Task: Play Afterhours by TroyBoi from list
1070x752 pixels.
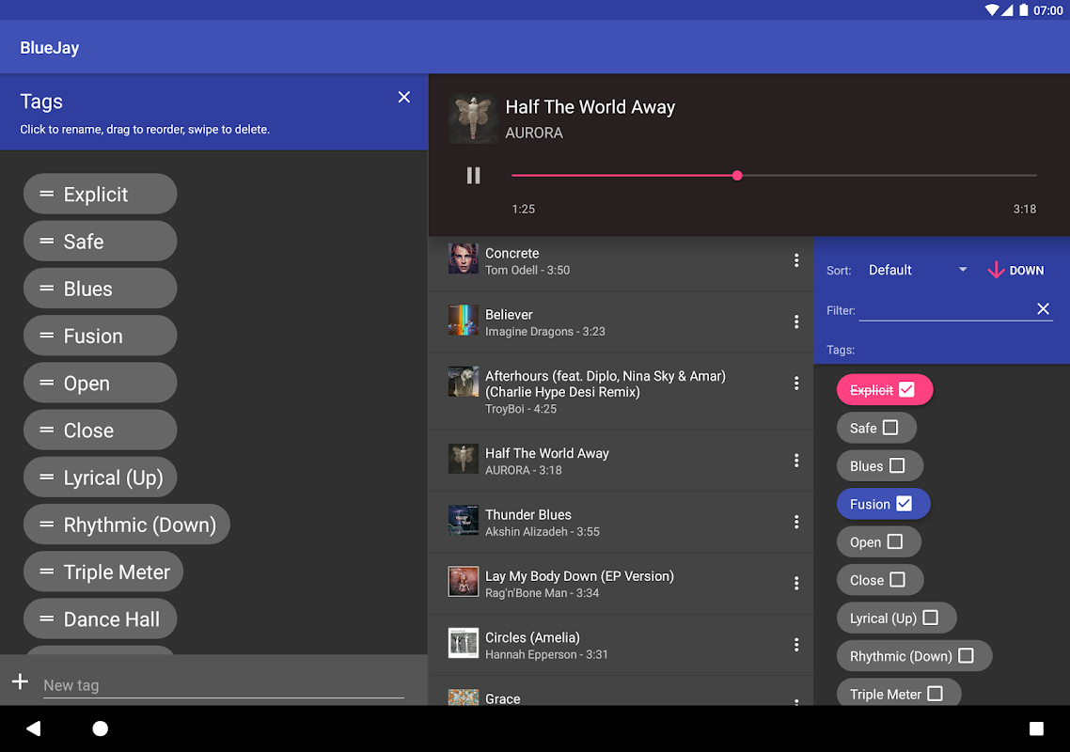Action: (605, 391)
